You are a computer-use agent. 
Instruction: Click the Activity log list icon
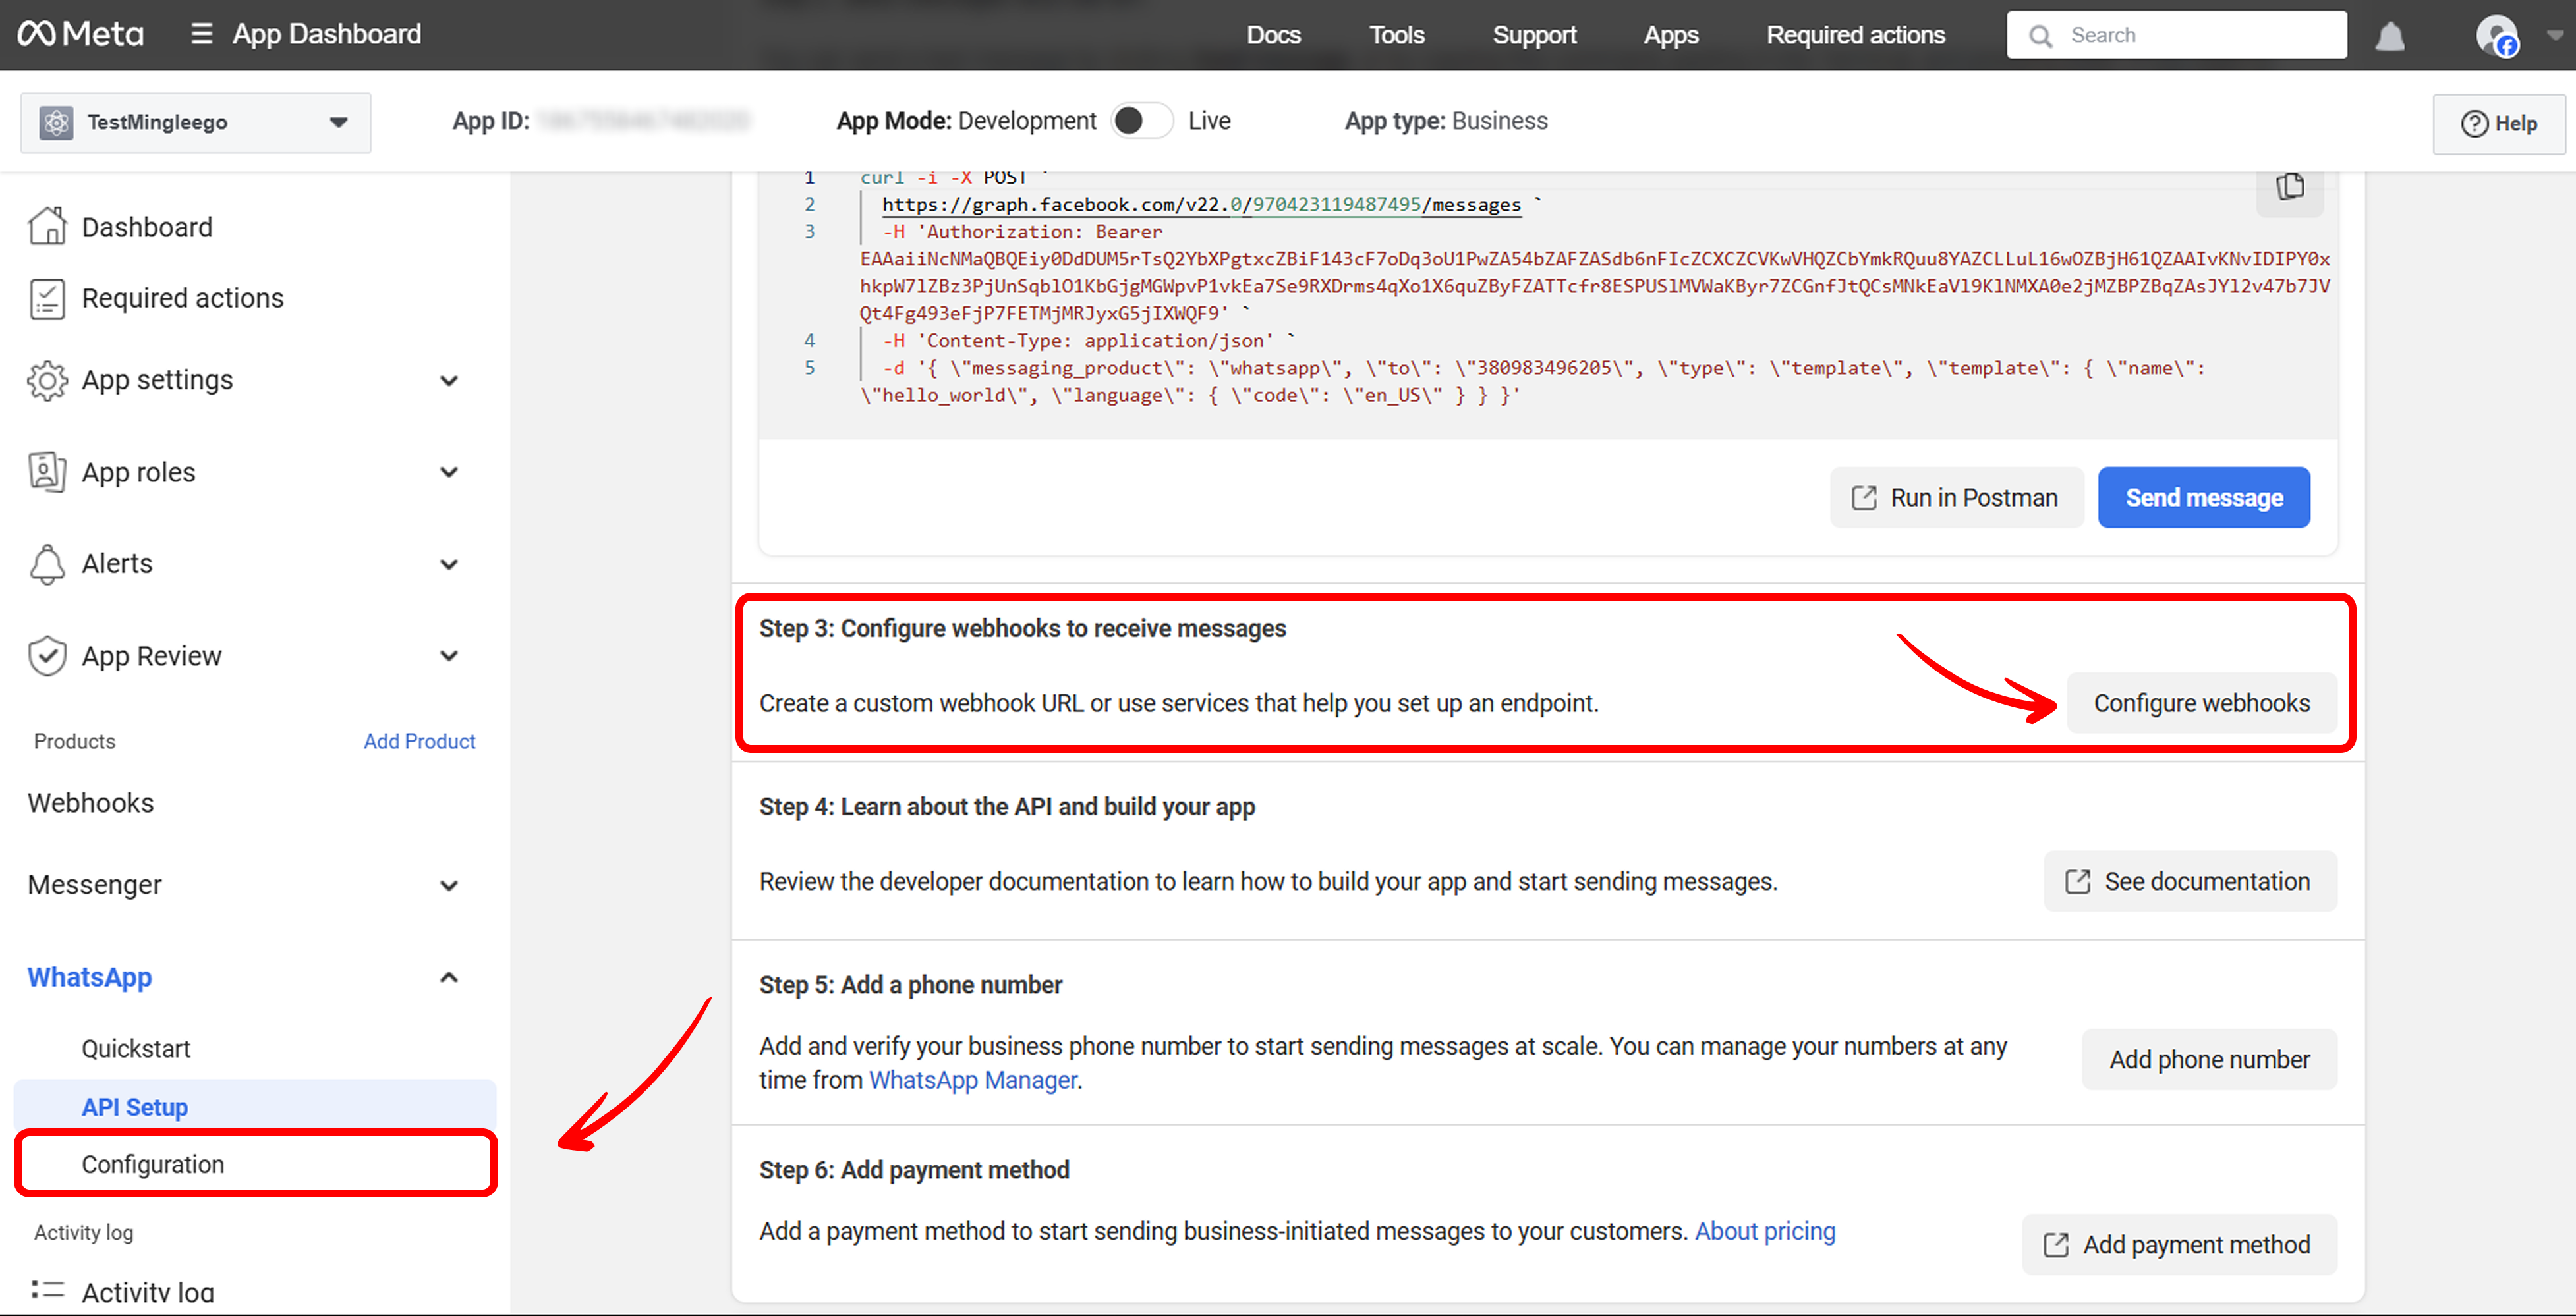(47, 1290)
